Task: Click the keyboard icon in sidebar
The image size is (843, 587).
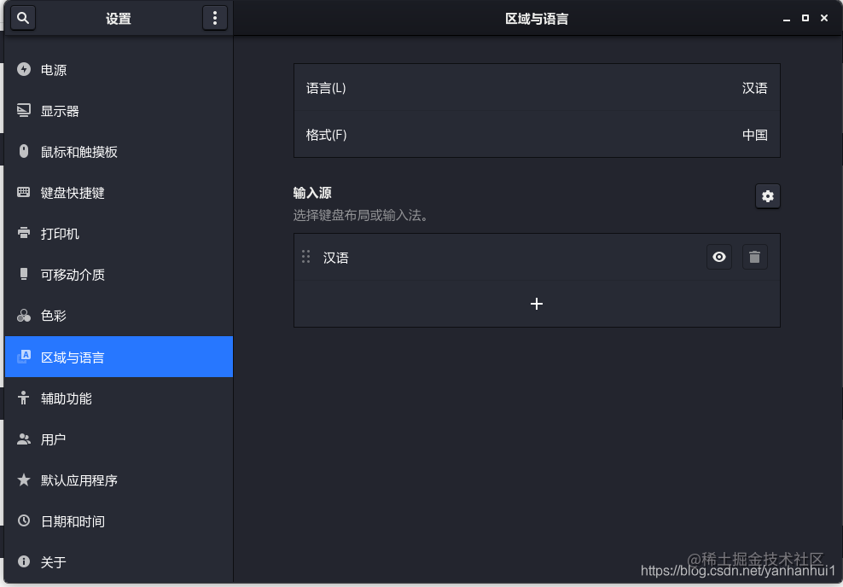Action: click(x=24, y=192)
